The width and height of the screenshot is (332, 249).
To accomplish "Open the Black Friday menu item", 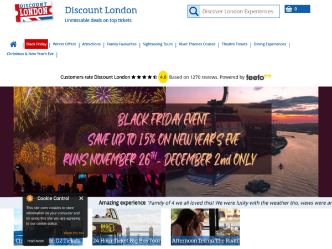I will (x=36, y=44).
